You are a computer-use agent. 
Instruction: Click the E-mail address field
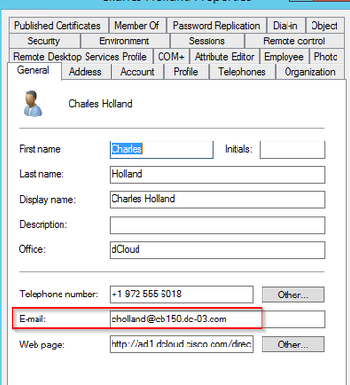pos(217,320)
